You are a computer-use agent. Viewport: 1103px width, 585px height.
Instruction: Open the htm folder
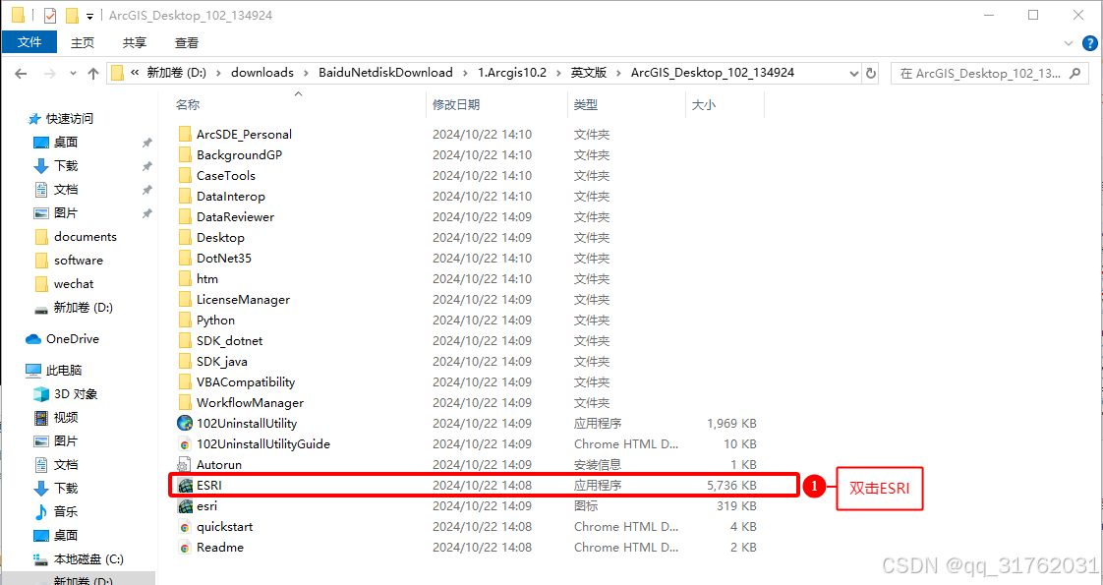207,278
